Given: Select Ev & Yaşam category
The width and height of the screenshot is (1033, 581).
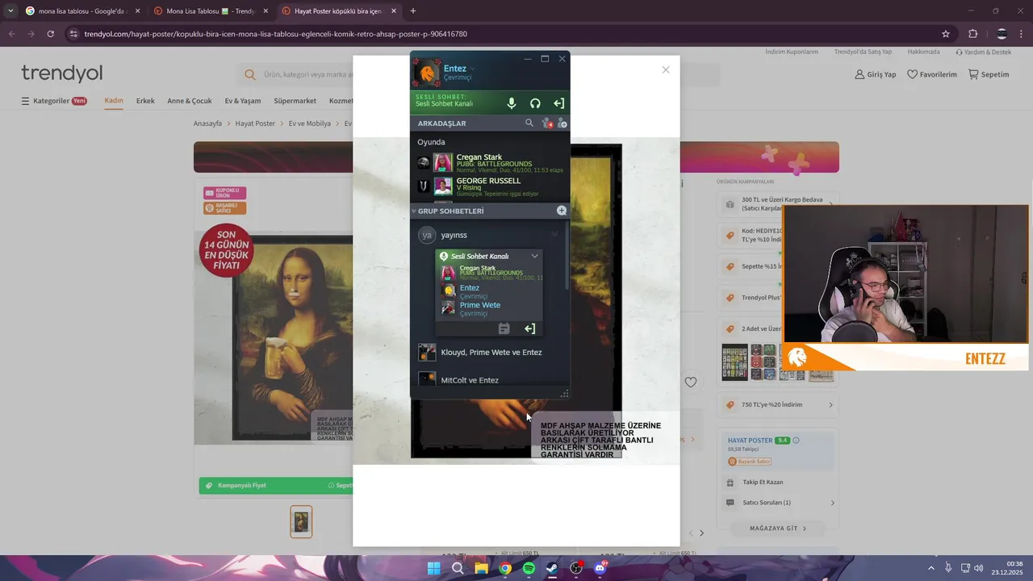Looking at the screenshot, I should click(x=243, y=101).
